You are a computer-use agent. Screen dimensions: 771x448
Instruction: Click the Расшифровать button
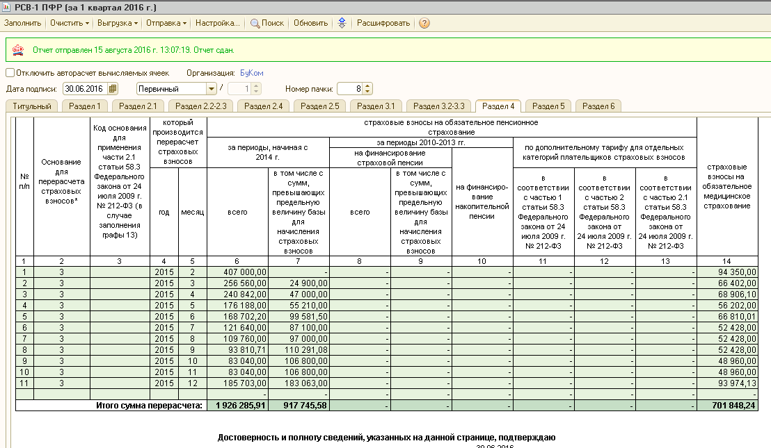(383, 23)
